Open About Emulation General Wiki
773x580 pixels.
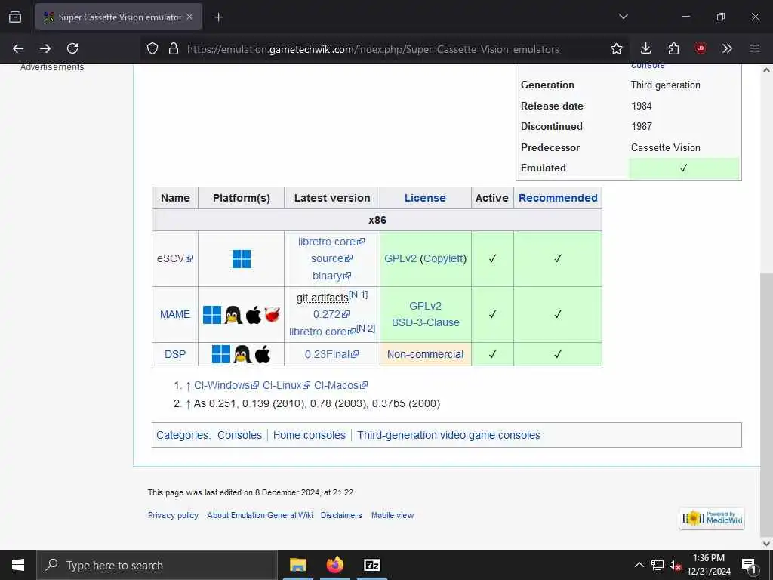pyautogui.click(x=260, y=515)
